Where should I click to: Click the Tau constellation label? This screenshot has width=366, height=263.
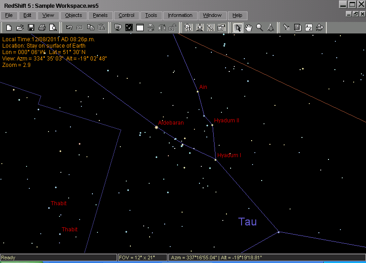248,222
